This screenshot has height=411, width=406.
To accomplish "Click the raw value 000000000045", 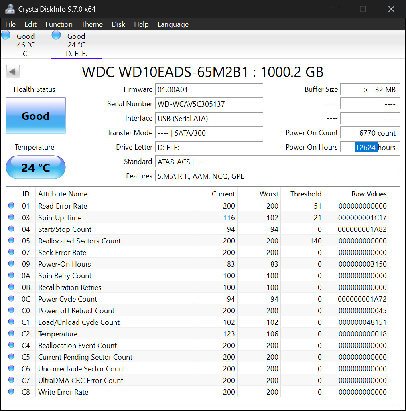I will click(x=362, y=311).
